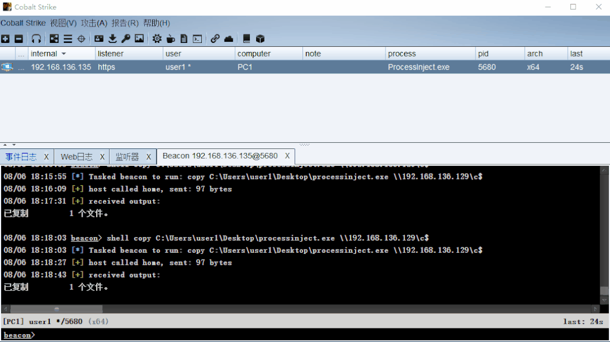610x342 pixels.
Task: Close the Beacon 192.168.136.135@5680 tab
Action: 287,156
